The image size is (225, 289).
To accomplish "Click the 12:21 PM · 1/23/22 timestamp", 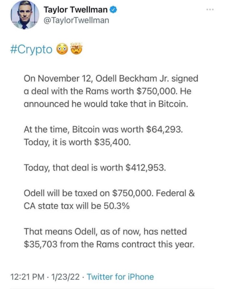I will 45,277.
